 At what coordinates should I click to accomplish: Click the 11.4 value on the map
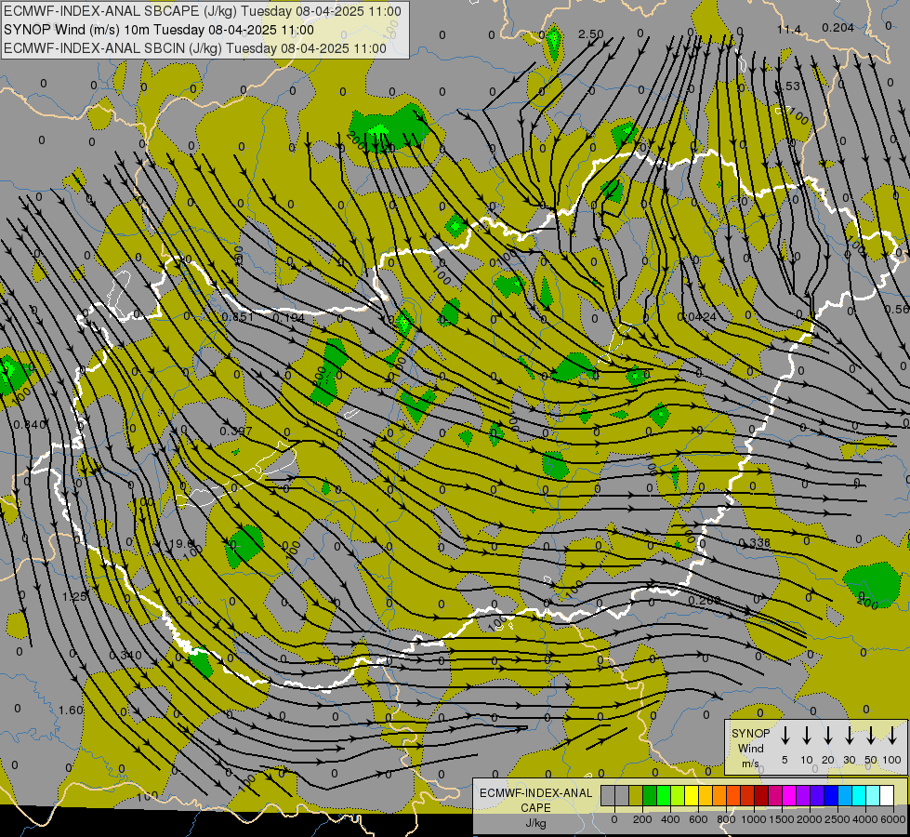[x=789, y=30]
